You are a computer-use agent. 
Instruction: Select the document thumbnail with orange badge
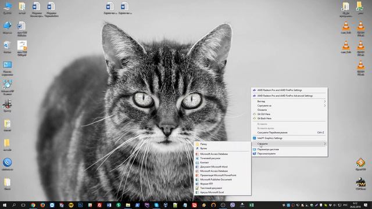point(22,48)
